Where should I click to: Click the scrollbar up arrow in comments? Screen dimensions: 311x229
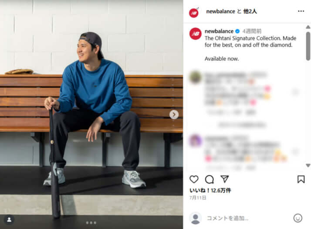pyautogui.click(x=308, y=27)
